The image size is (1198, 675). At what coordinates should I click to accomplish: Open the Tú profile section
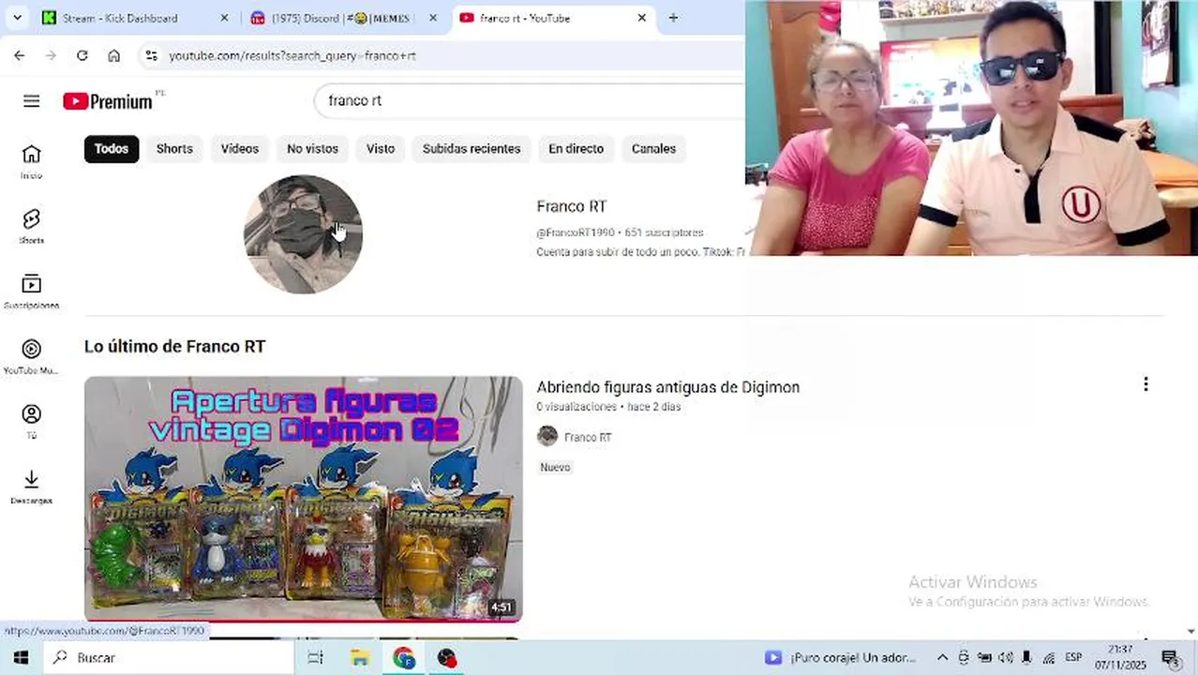point(31,421)
